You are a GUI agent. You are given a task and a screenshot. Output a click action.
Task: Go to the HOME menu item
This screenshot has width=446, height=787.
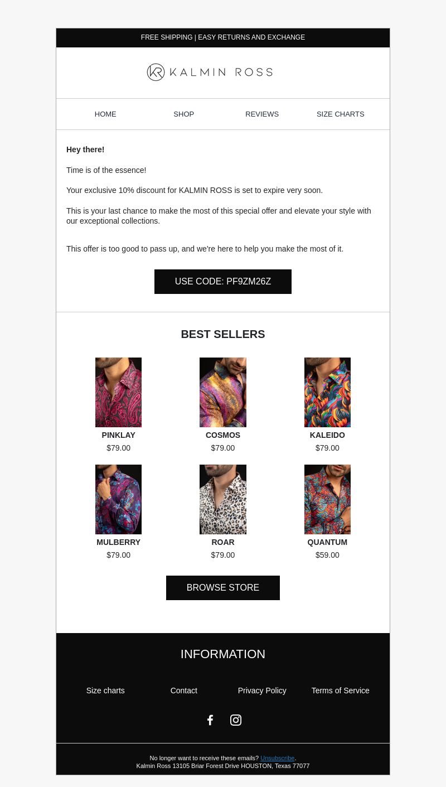(x=105, y=114)
